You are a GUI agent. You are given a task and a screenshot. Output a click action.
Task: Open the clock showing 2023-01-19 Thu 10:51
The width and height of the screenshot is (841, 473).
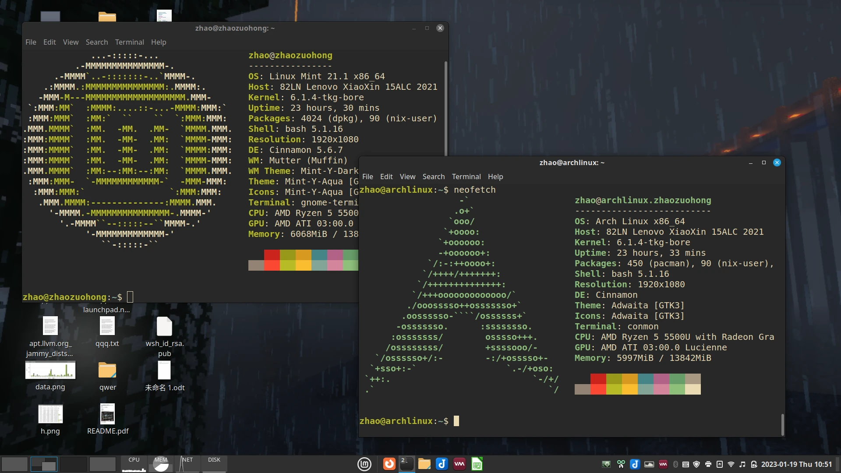[x=796, y=464]
